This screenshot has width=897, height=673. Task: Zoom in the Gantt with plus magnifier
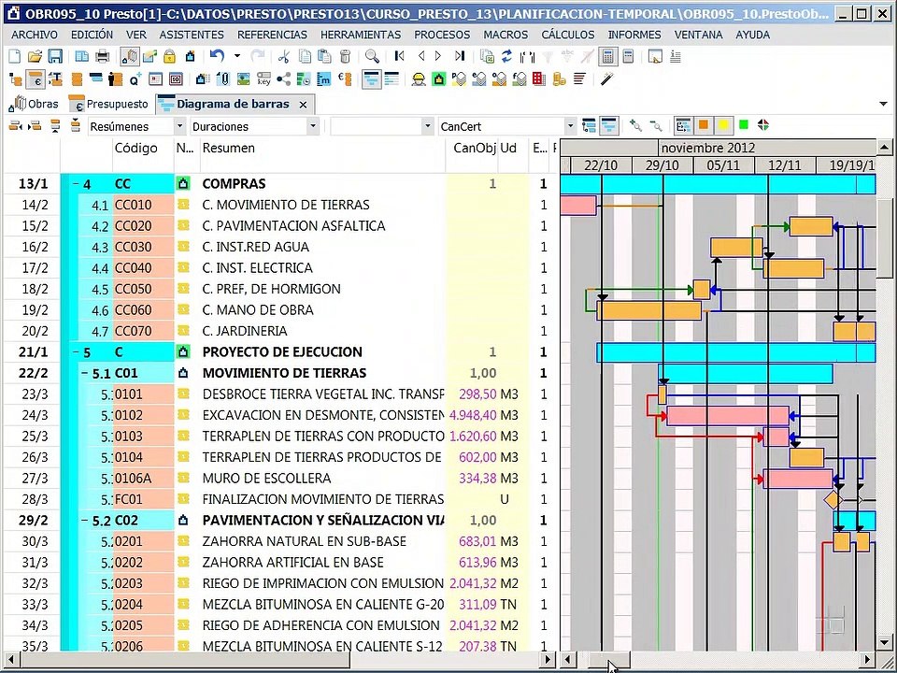(x=635, y=125)
